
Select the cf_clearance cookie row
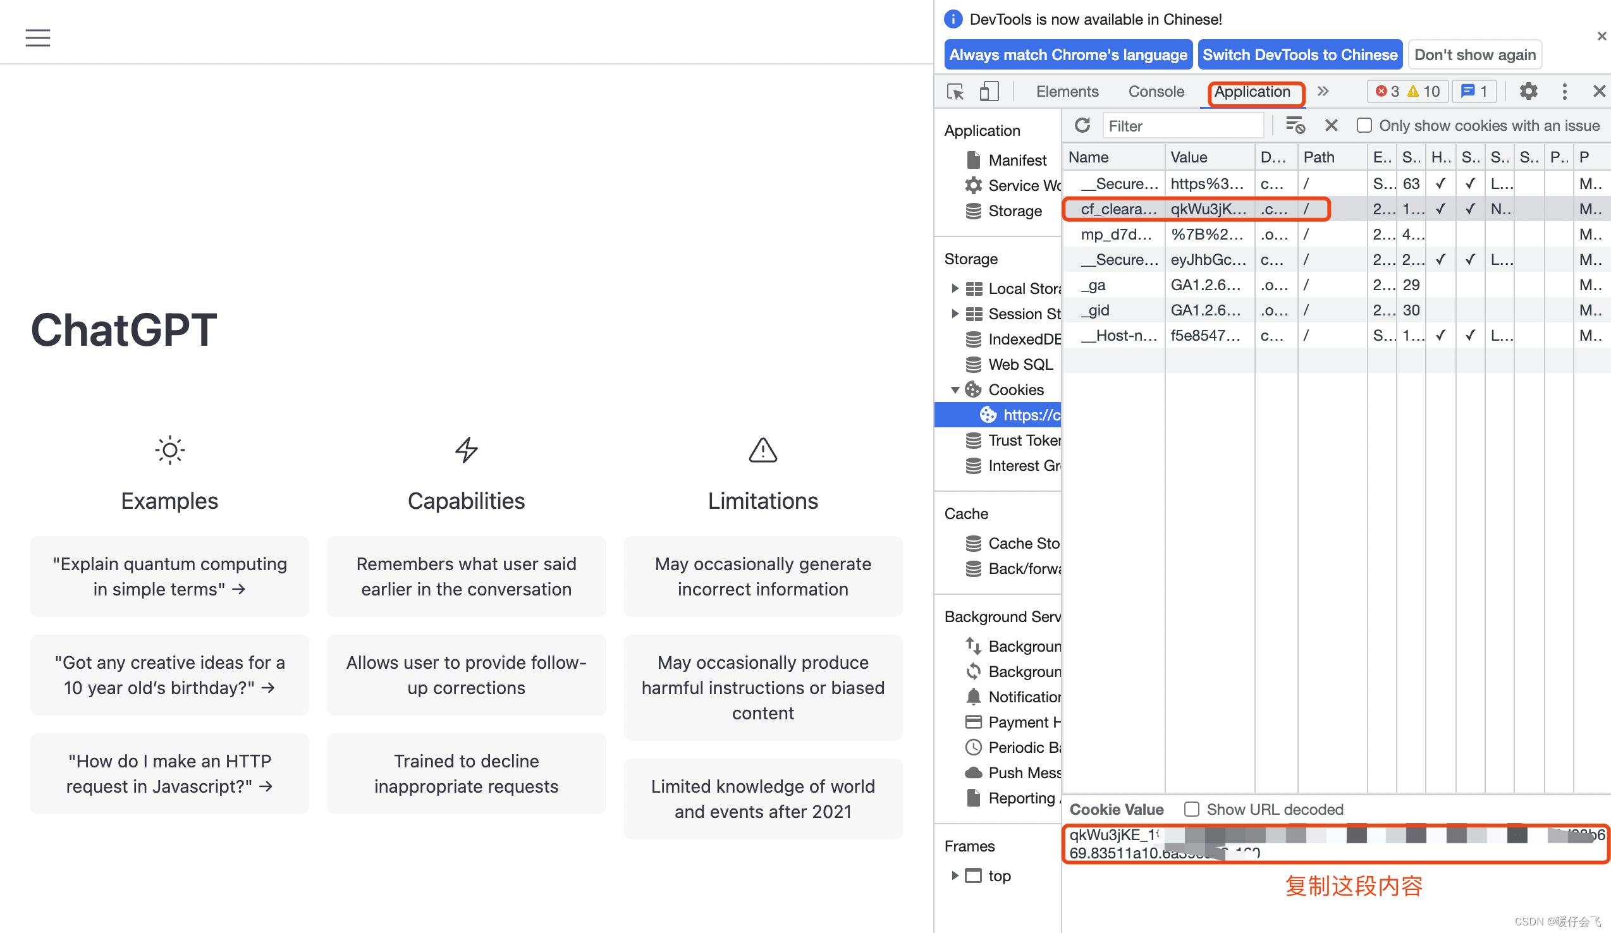coord(1336,209)
